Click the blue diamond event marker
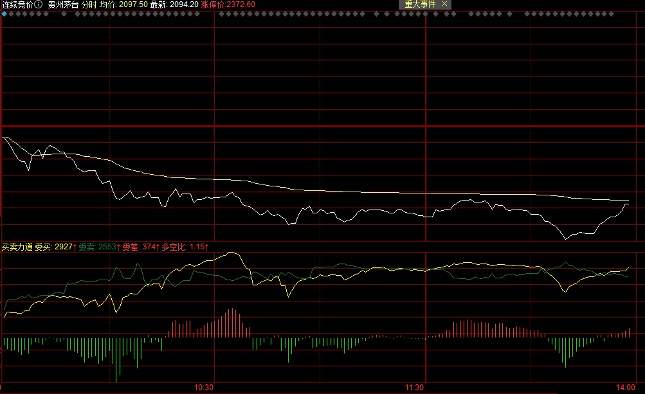The image size is (645, 394). (4, 14)
